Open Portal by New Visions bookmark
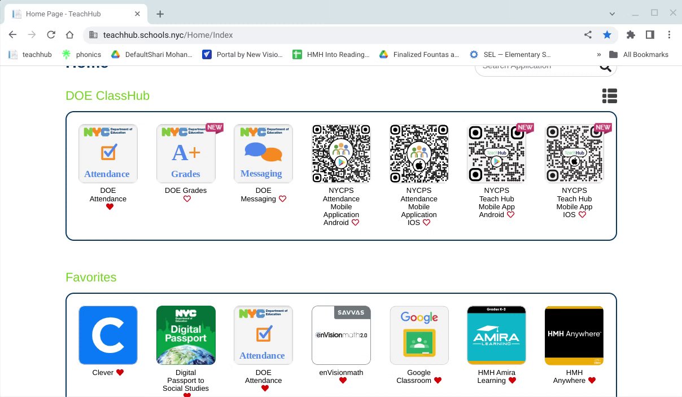The width and height of the screenshot is (682, 397). pyautogui.click(x=243, y=55)
